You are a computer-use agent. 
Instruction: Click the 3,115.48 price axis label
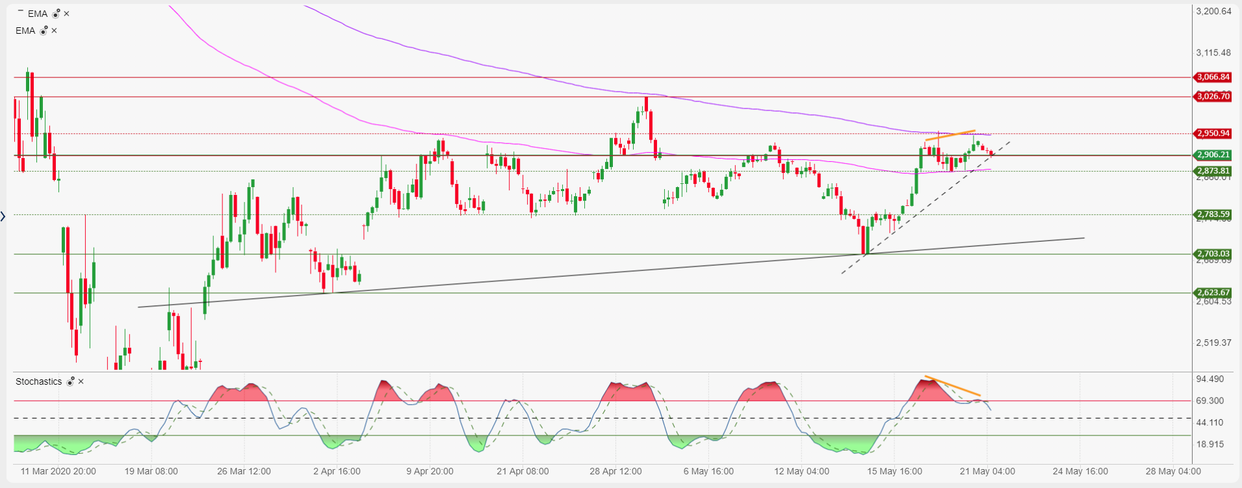click(x=1213, y=53)
